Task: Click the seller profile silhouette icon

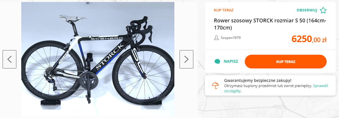Action: tap(217, 38)
